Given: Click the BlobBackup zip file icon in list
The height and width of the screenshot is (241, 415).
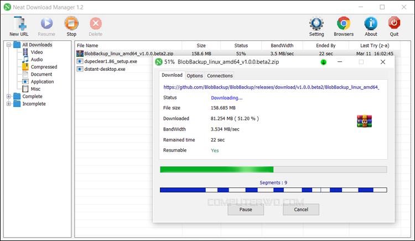Looking at the screenshot, I should tap(80, 54).
